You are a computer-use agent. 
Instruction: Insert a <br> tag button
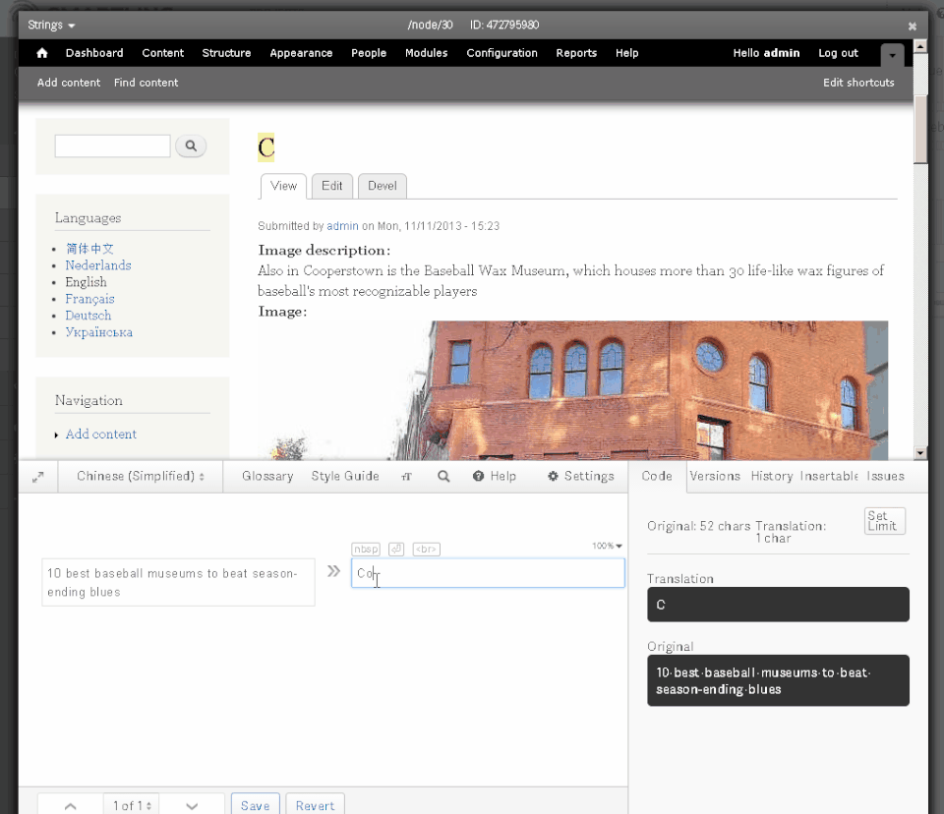pos(426,550)
